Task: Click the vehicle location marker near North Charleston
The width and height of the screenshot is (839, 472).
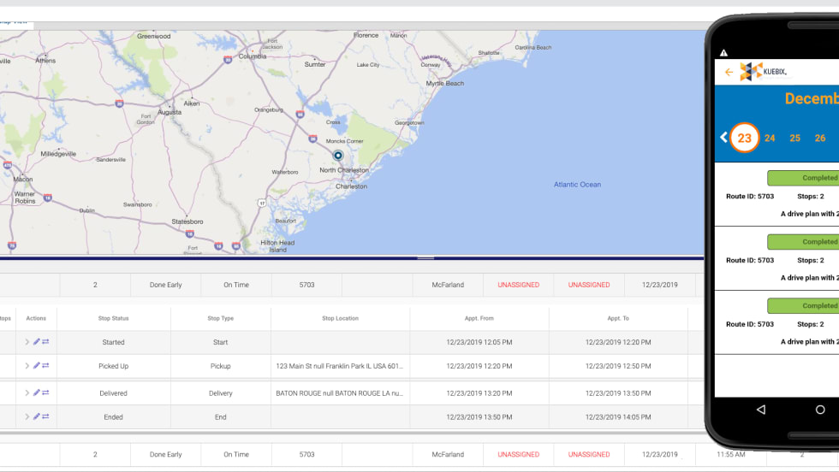Action: click(338, 155)
